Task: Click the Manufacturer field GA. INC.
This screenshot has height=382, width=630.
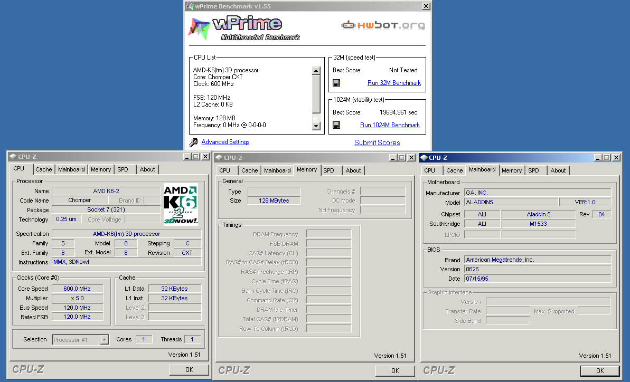Action: (x=538, y=193)
